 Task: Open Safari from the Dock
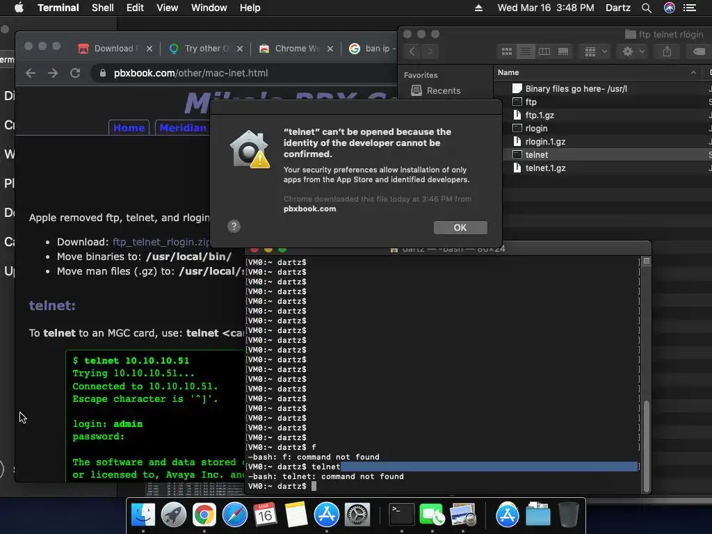tap(235, 515)
